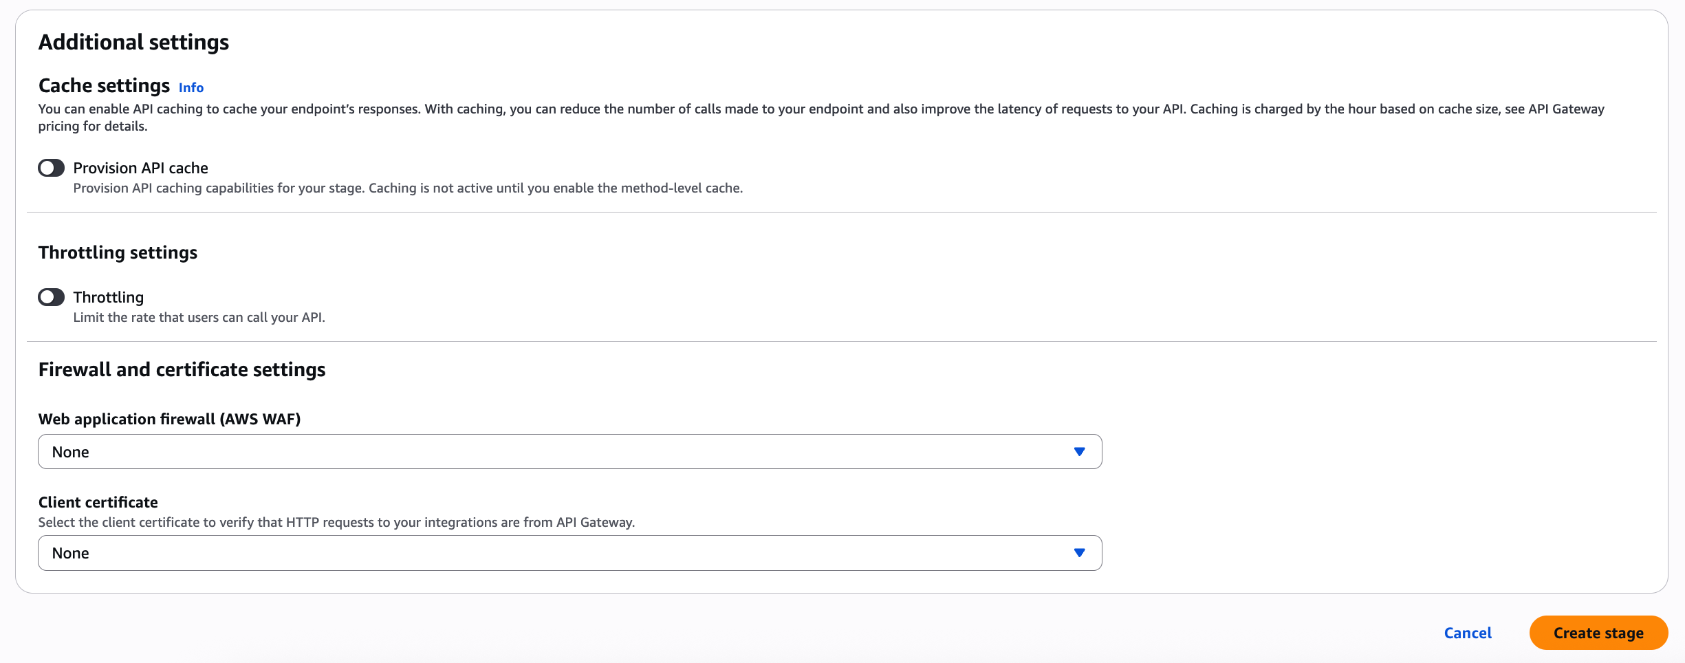Open the Cache settings Info link

coord(191,87)
